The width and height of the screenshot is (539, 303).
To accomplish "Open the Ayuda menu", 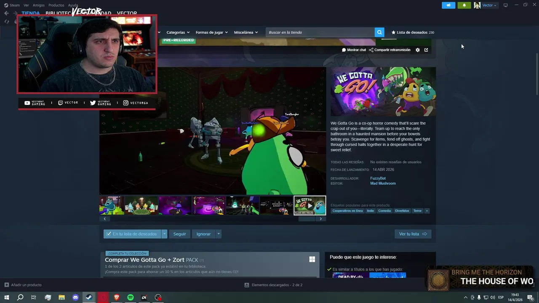I will 73,5.
